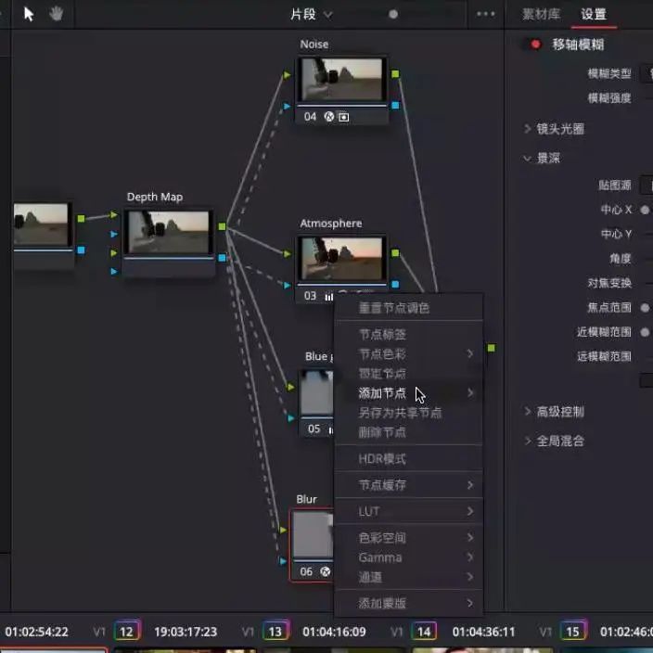Select the hand pan tool
This screenshot has width=653, height=653.
[x=57, y=14]
